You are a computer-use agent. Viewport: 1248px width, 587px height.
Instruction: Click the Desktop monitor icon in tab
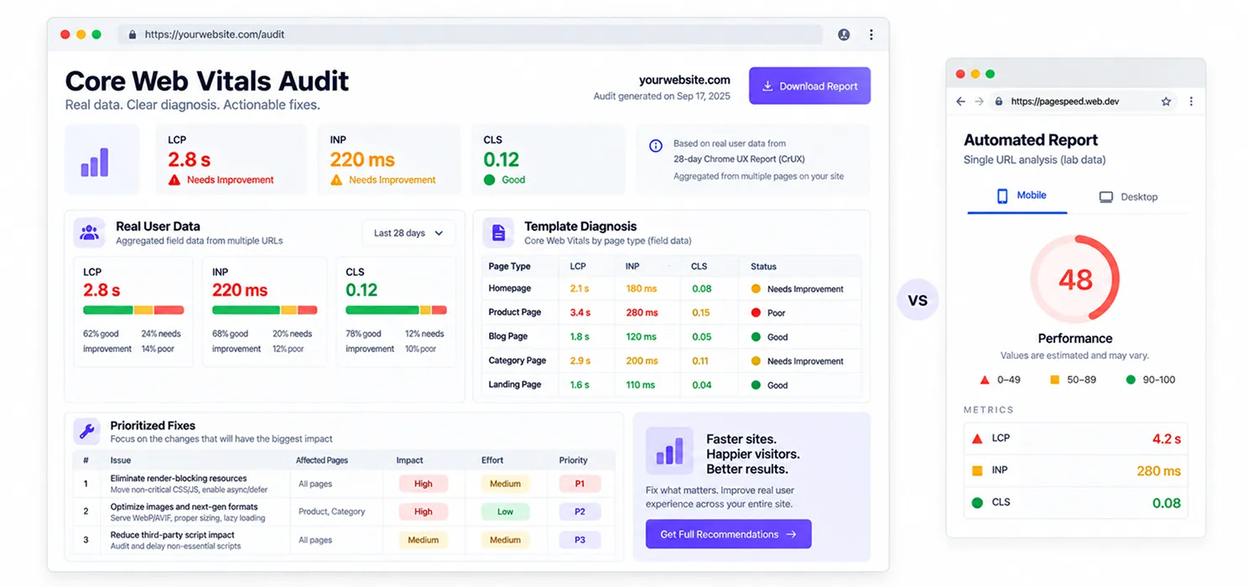click(1106, 197)
